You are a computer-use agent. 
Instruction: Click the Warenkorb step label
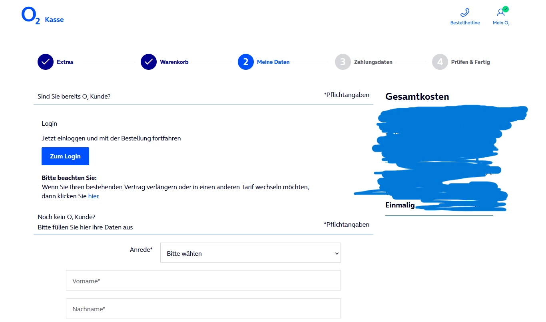[x=174, y=62]
